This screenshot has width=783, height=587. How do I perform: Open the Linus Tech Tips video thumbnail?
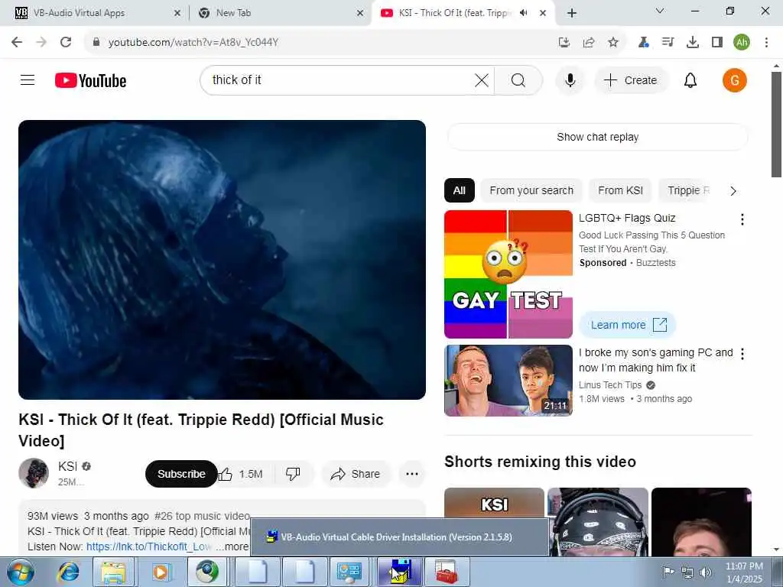(508, 381)
